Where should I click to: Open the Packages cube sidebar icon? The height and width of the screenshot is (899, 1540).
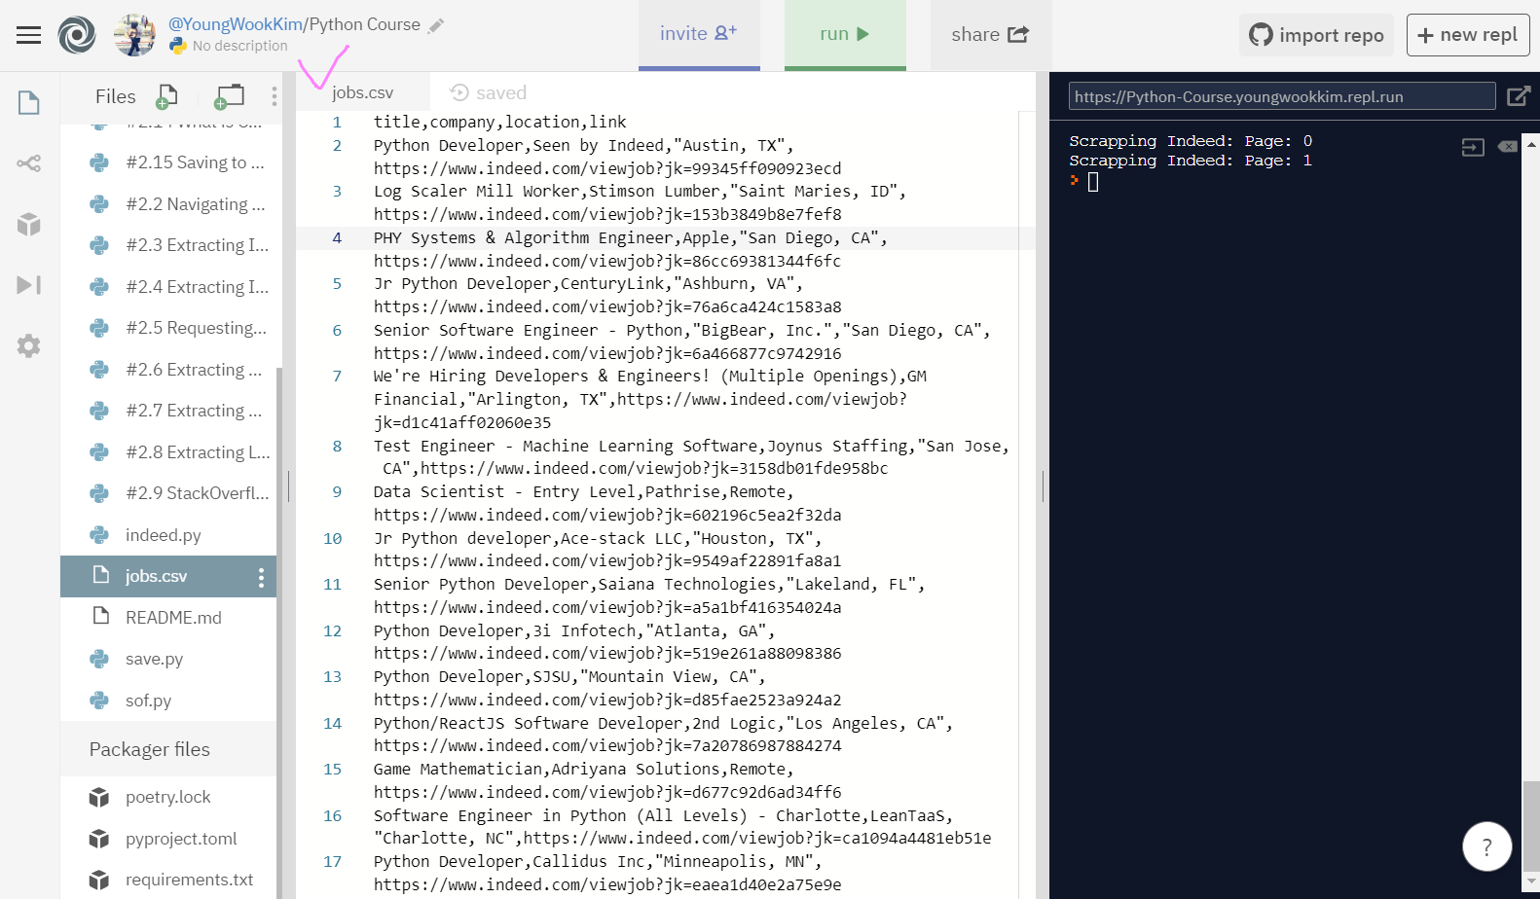[x=29, y=225]
